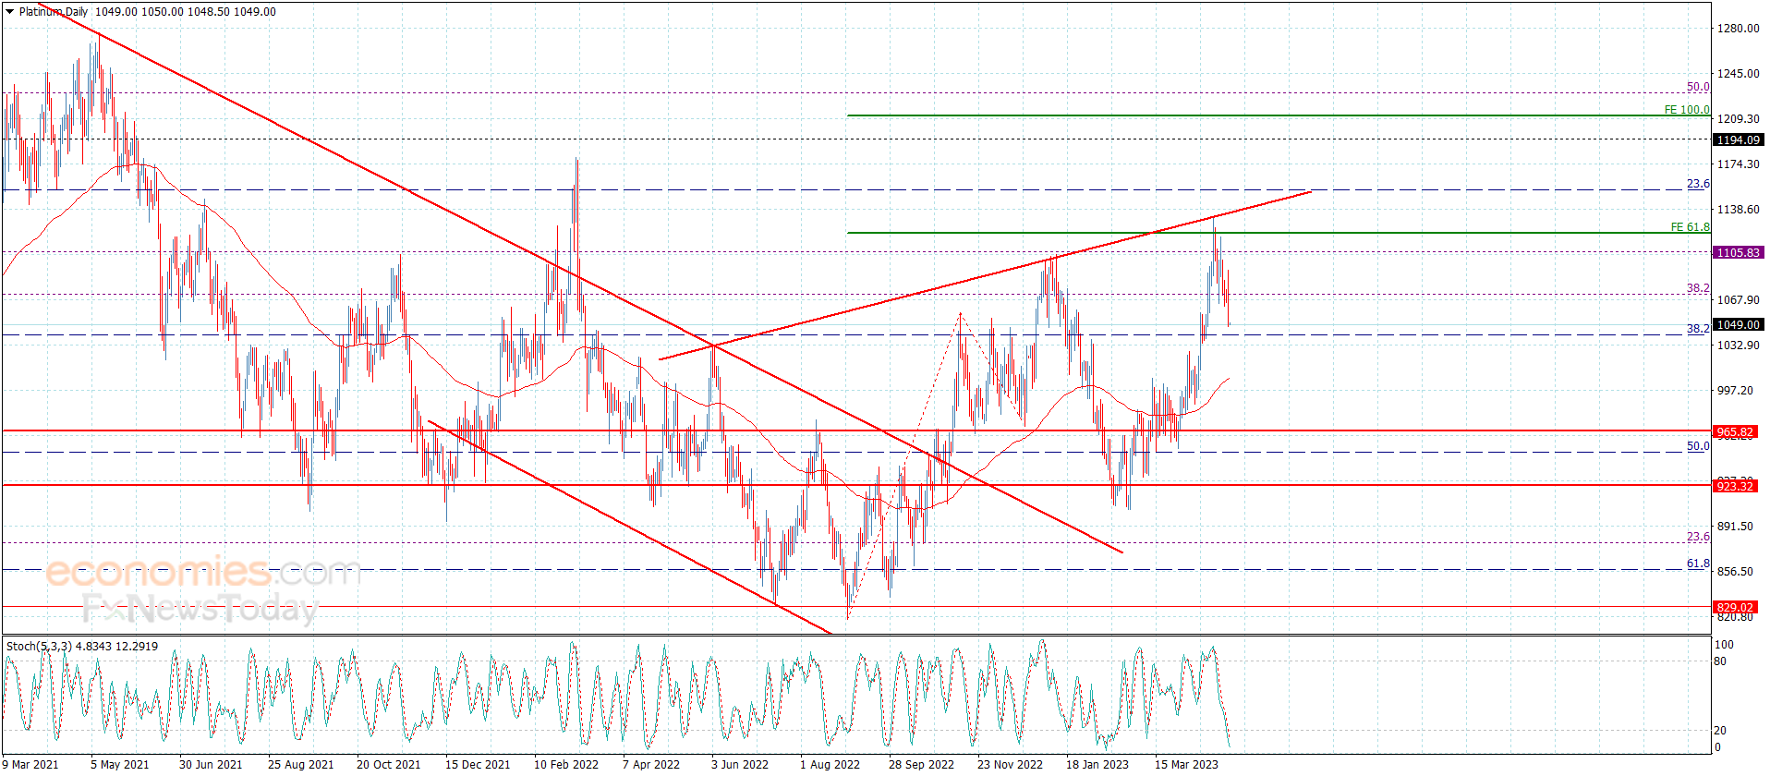This screenshot has height=776, width=1770.
Task: Click the red 829.02 level label
Action: click(1735, 607)
